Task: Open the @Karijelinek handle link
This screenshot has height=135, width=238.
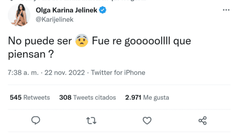Action: point(54,19)
